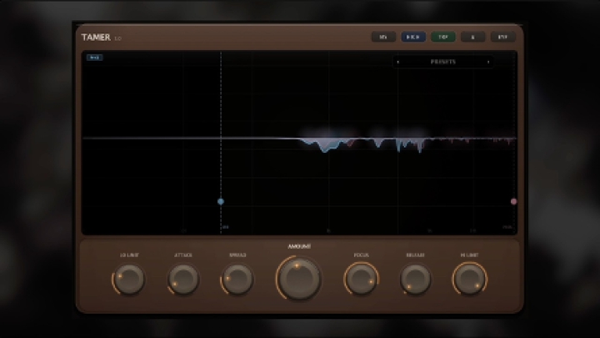The image size is (600, 338).
Task: Toggle the blue-highlighted header button
Action: pos(413,37)
